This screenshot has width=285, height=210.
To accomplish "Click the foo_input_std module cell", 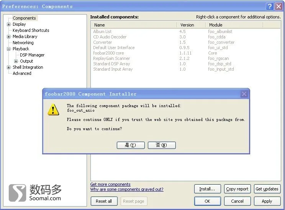I will [221, 69].
